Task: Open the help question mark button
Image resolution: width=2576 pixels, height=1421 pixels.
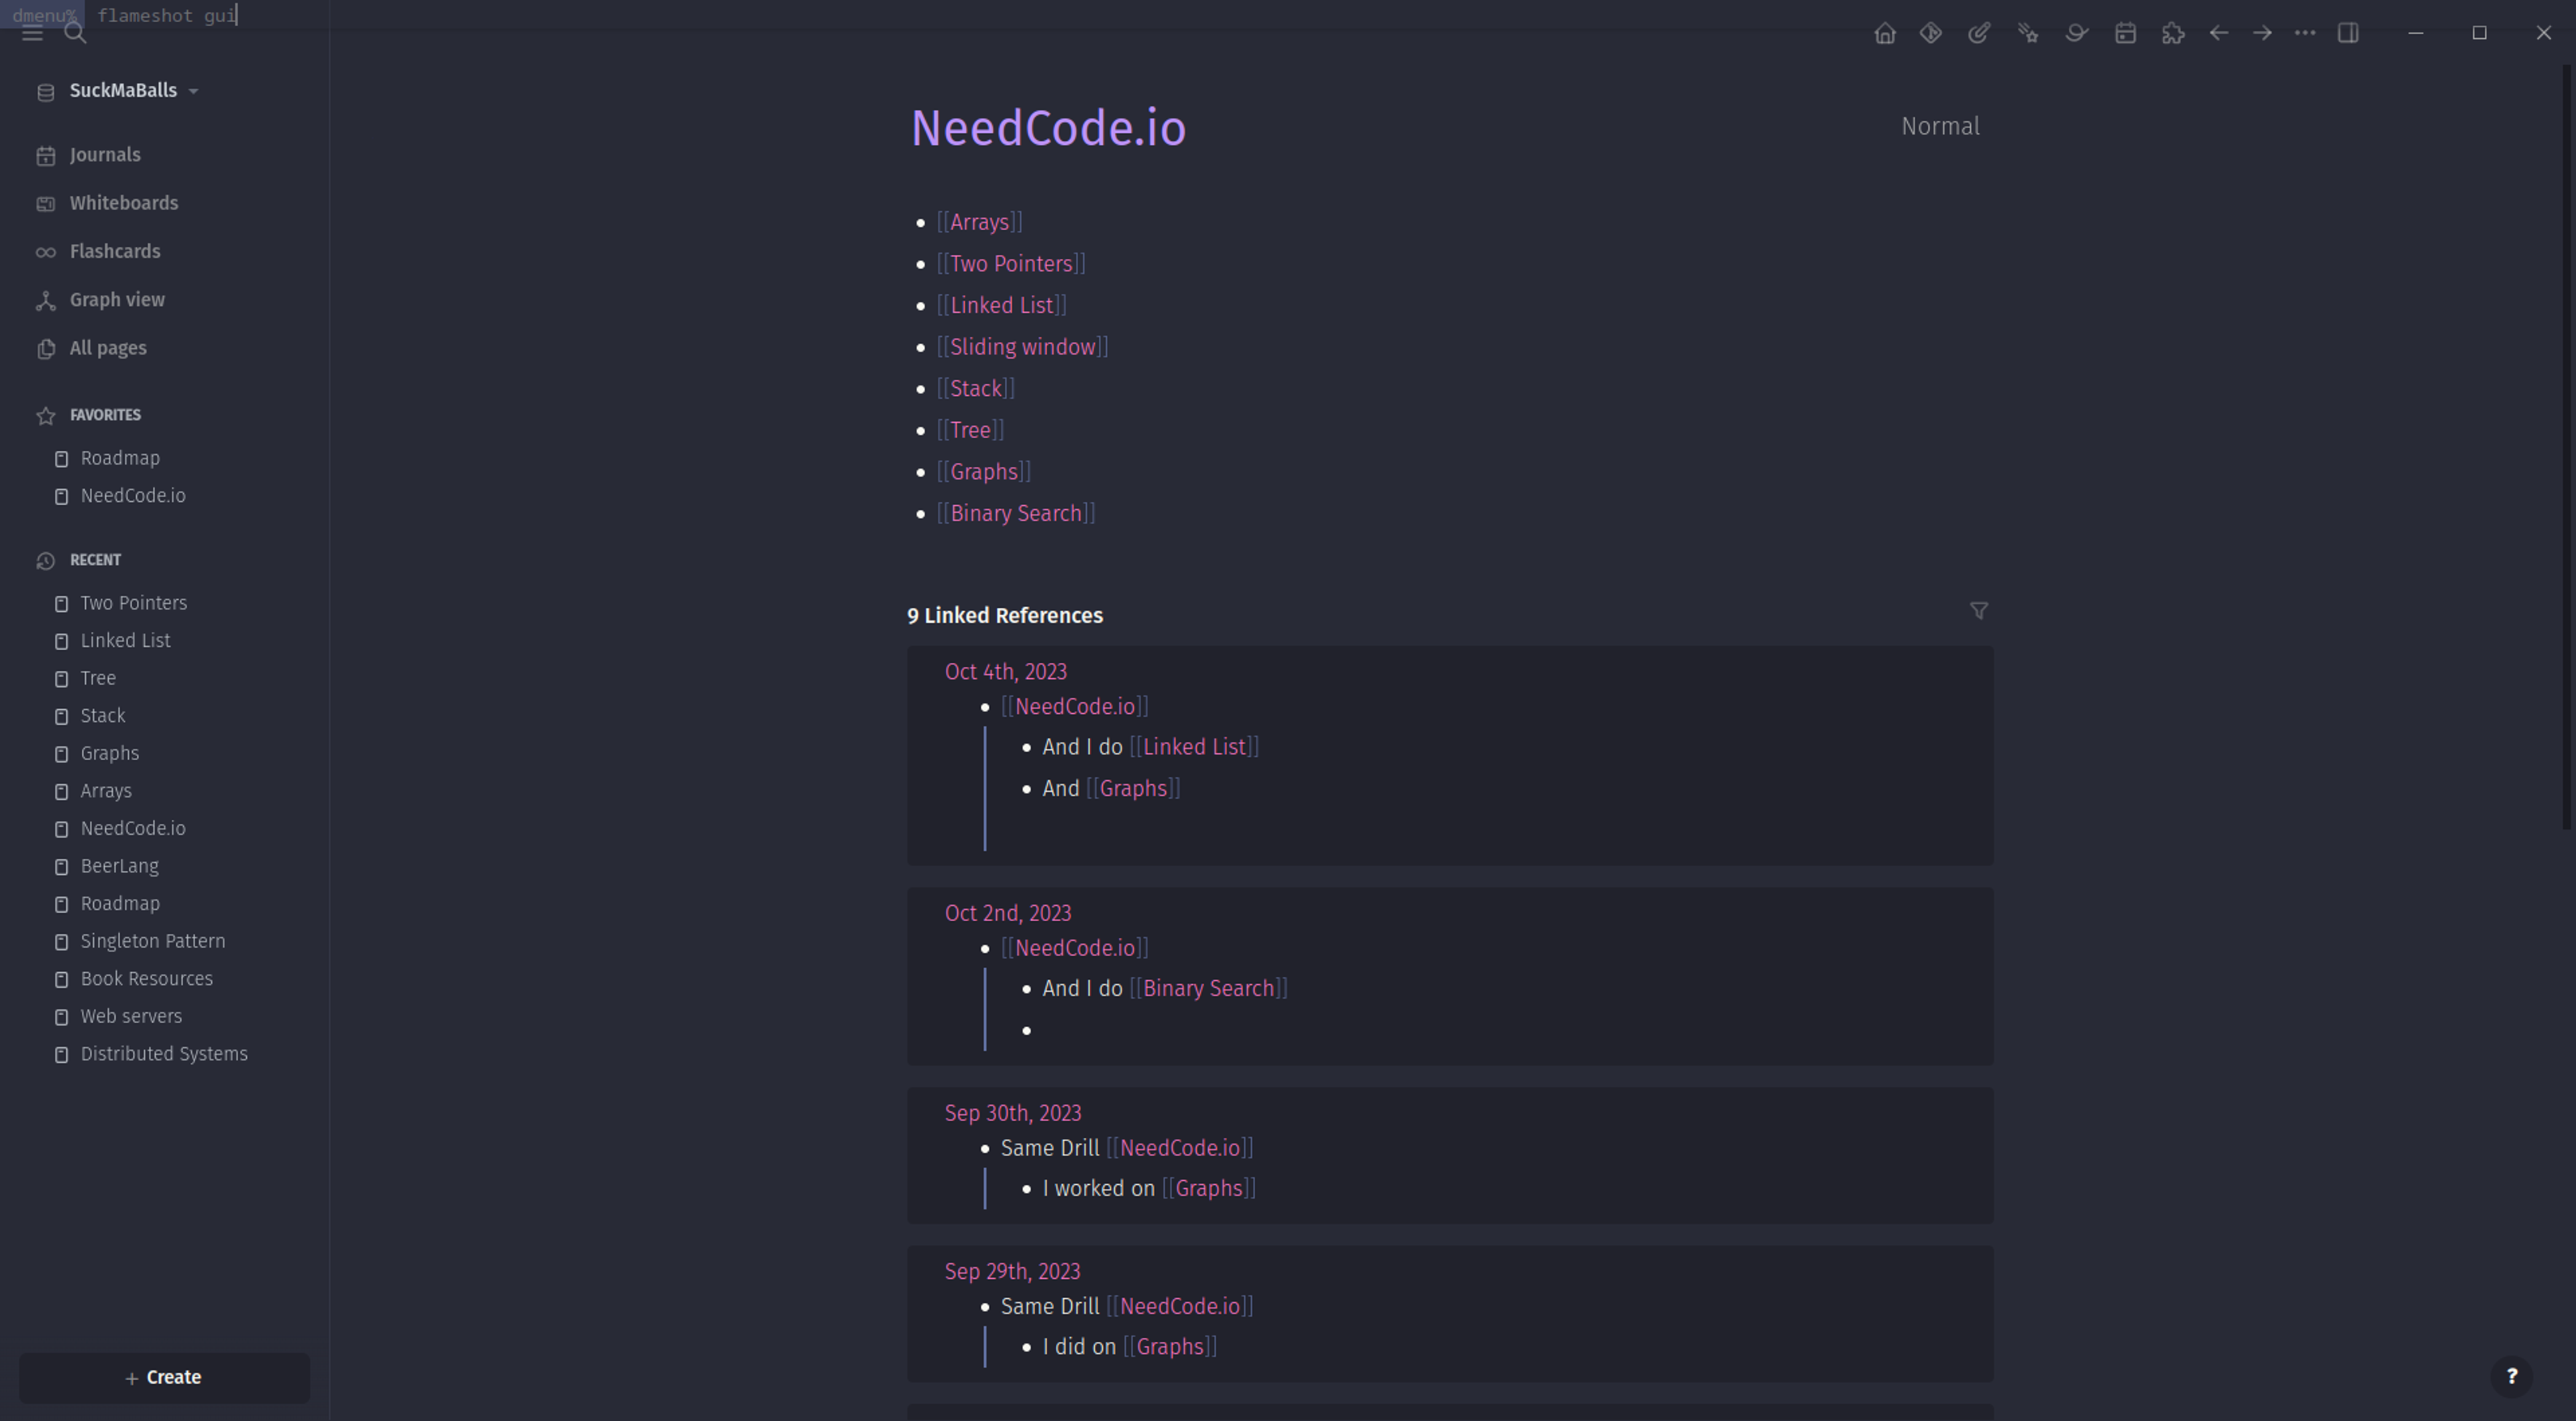Action: tap(2511, 1377)
